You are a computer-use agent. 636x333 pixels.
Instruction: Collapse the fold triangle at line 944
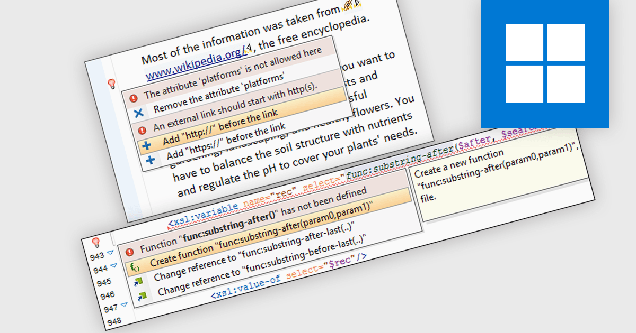pyautogui.click(x=112, y=268)
